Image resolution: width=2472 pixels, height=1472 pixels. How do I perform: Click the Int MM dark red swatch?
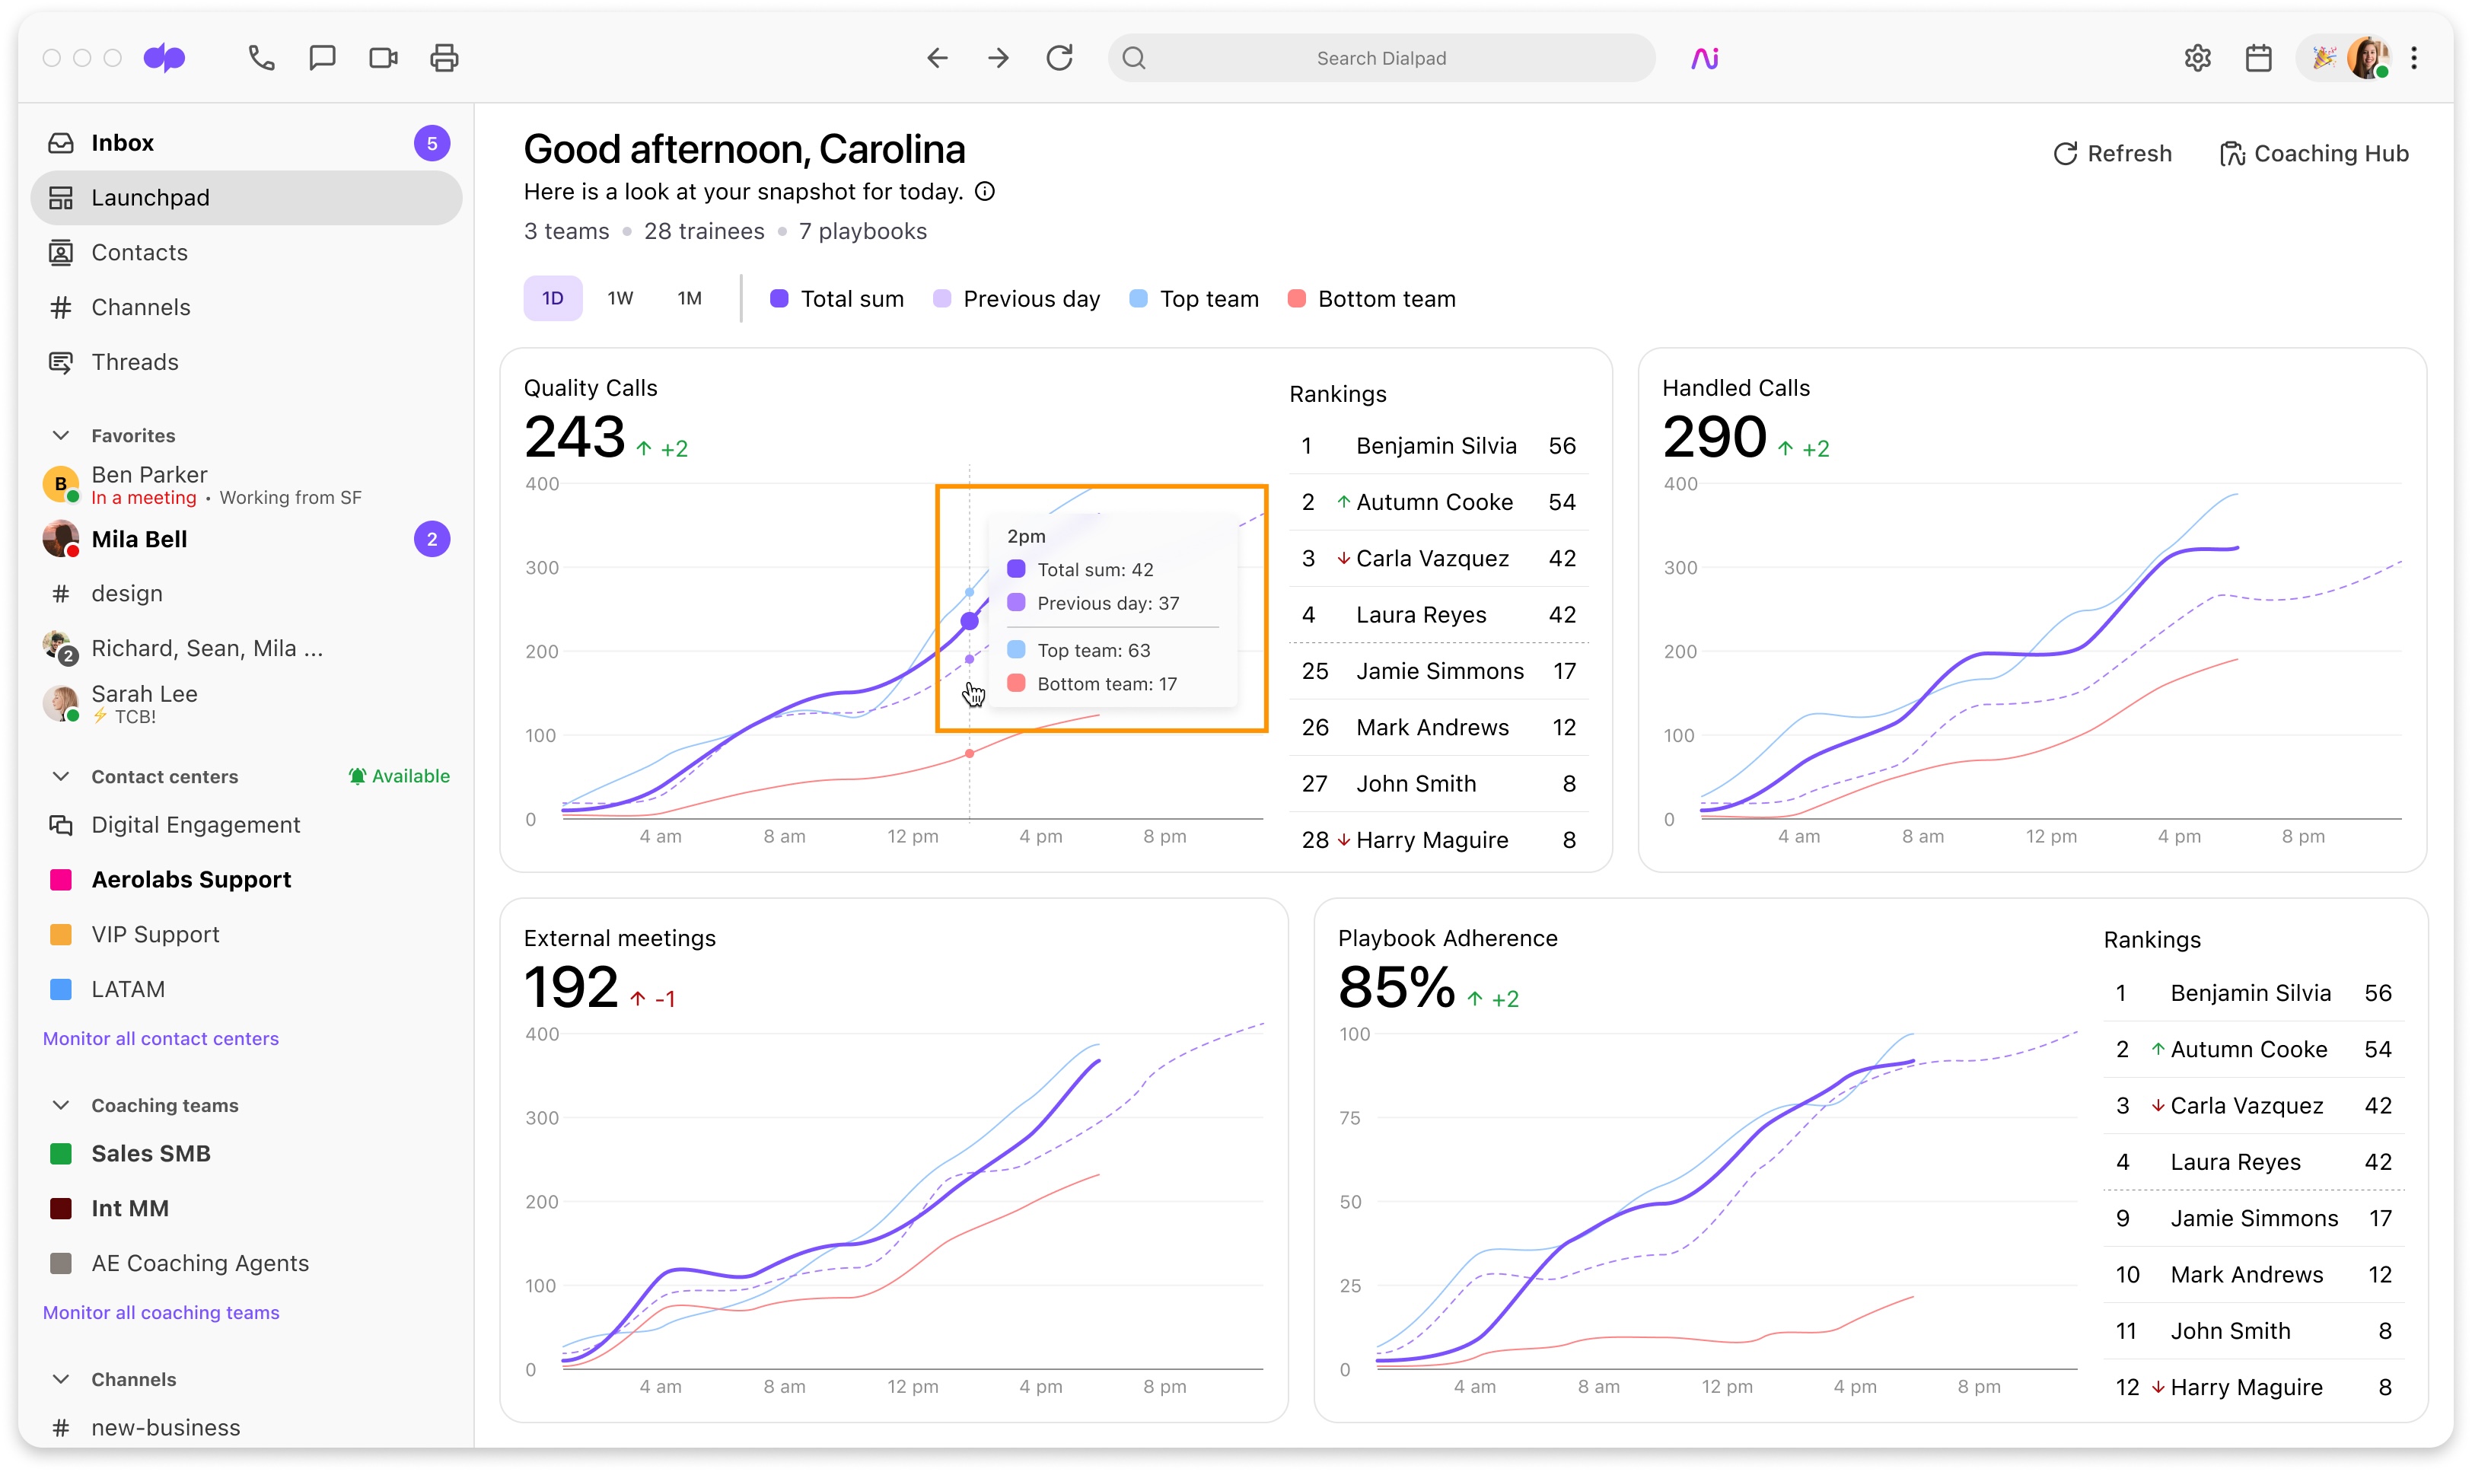[x=60, y=1208]
